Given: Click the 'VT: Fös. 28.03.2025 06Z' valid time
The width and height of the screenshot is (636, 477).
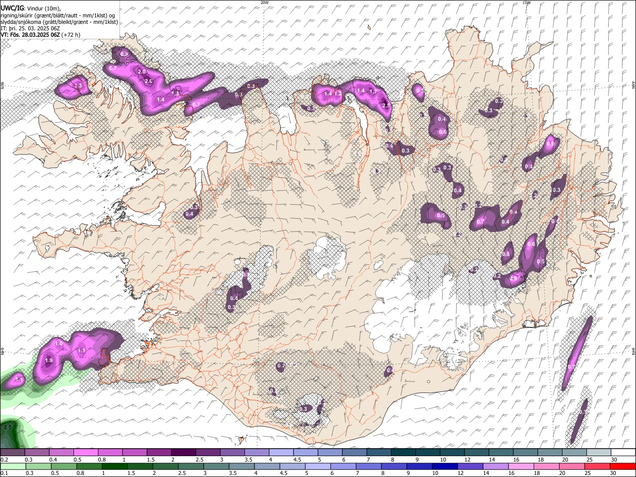Looking at the screenshot, I should (30, 35).
